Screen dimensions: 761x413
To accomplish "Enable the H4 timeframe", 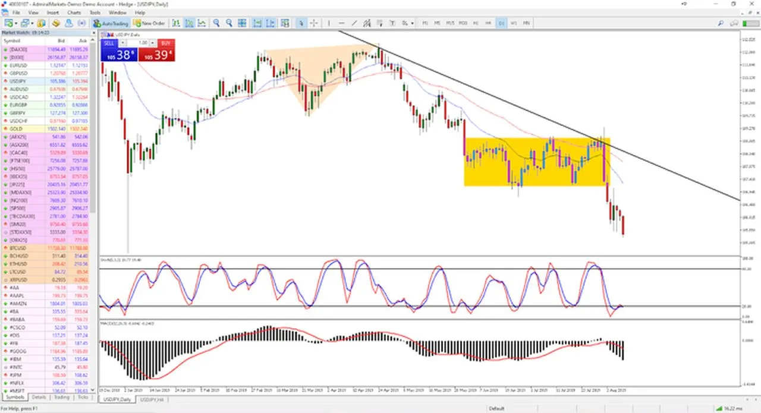I will pos(489,23).
